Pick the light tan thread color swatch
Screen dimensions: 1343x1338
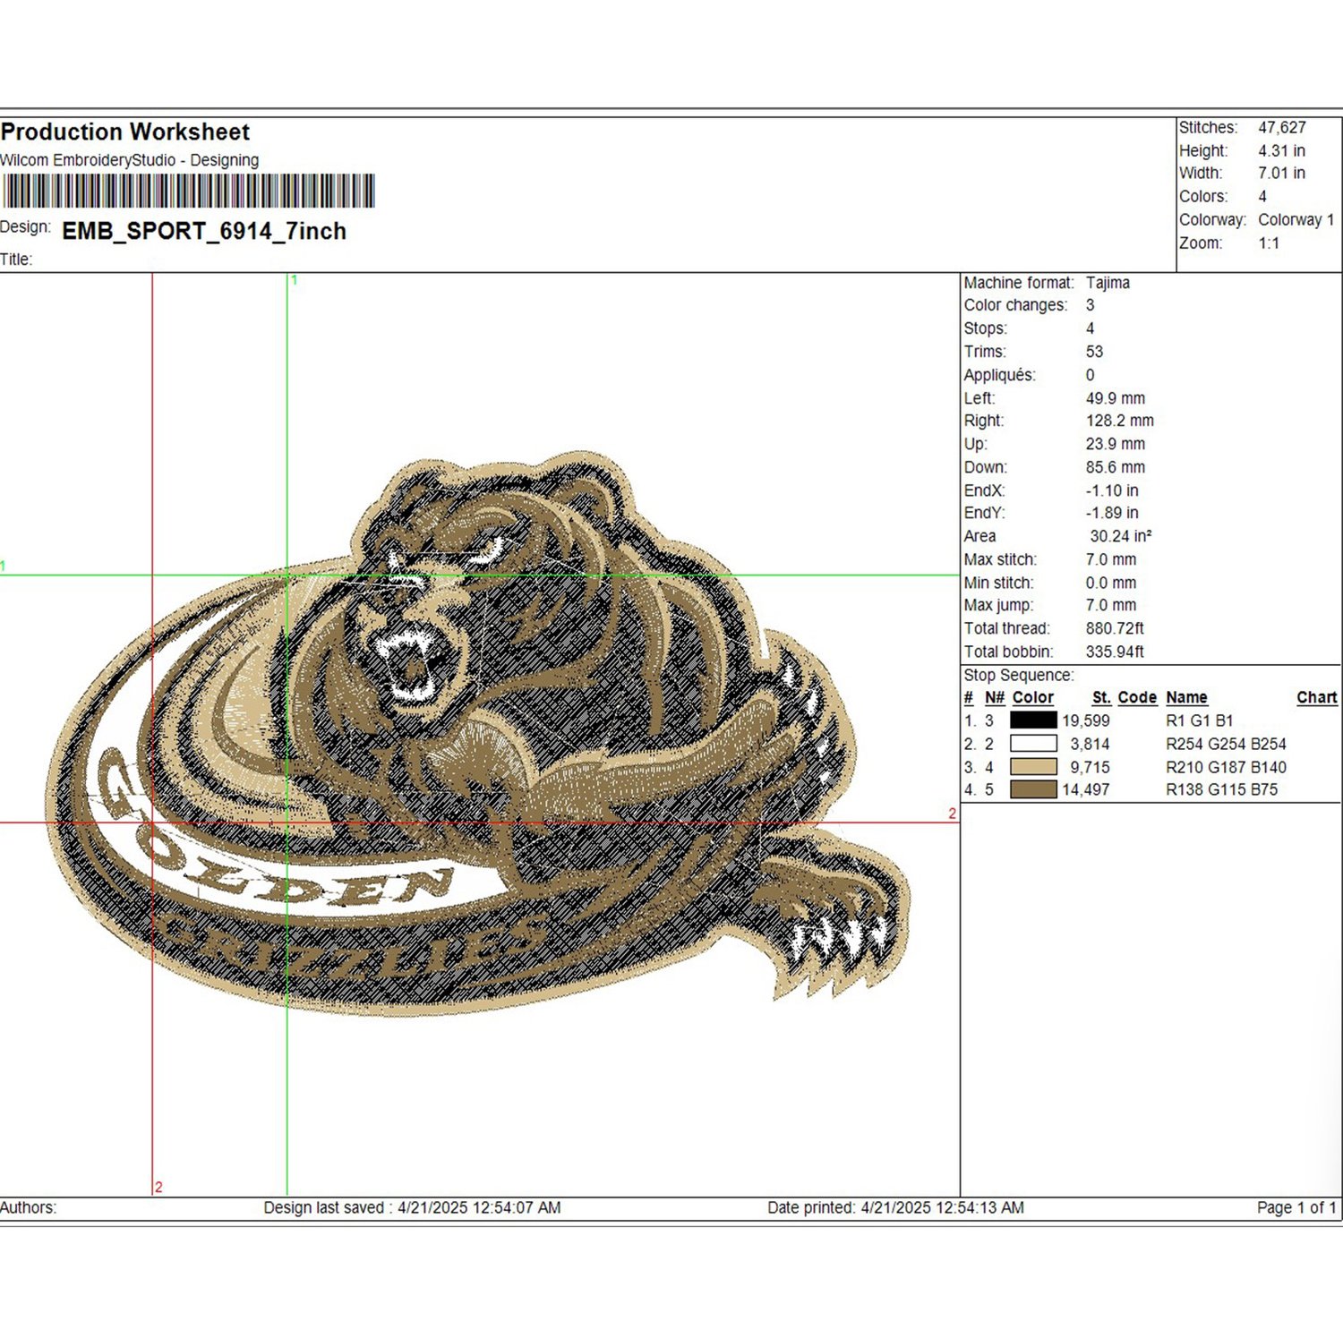pos(1033,766)
